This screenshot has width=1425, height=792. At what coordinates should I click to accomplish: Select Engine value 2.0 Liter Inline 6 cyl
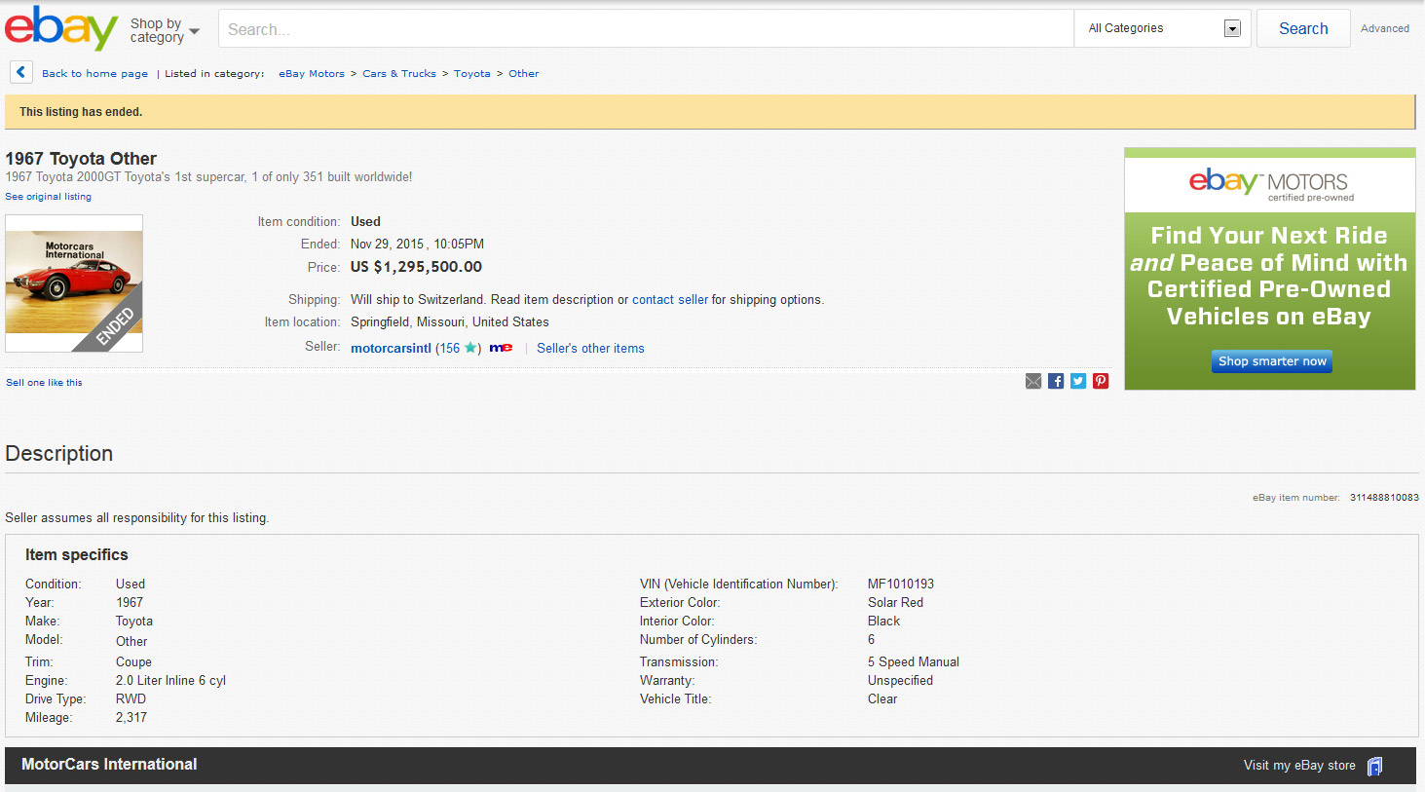tap(170, 681)
